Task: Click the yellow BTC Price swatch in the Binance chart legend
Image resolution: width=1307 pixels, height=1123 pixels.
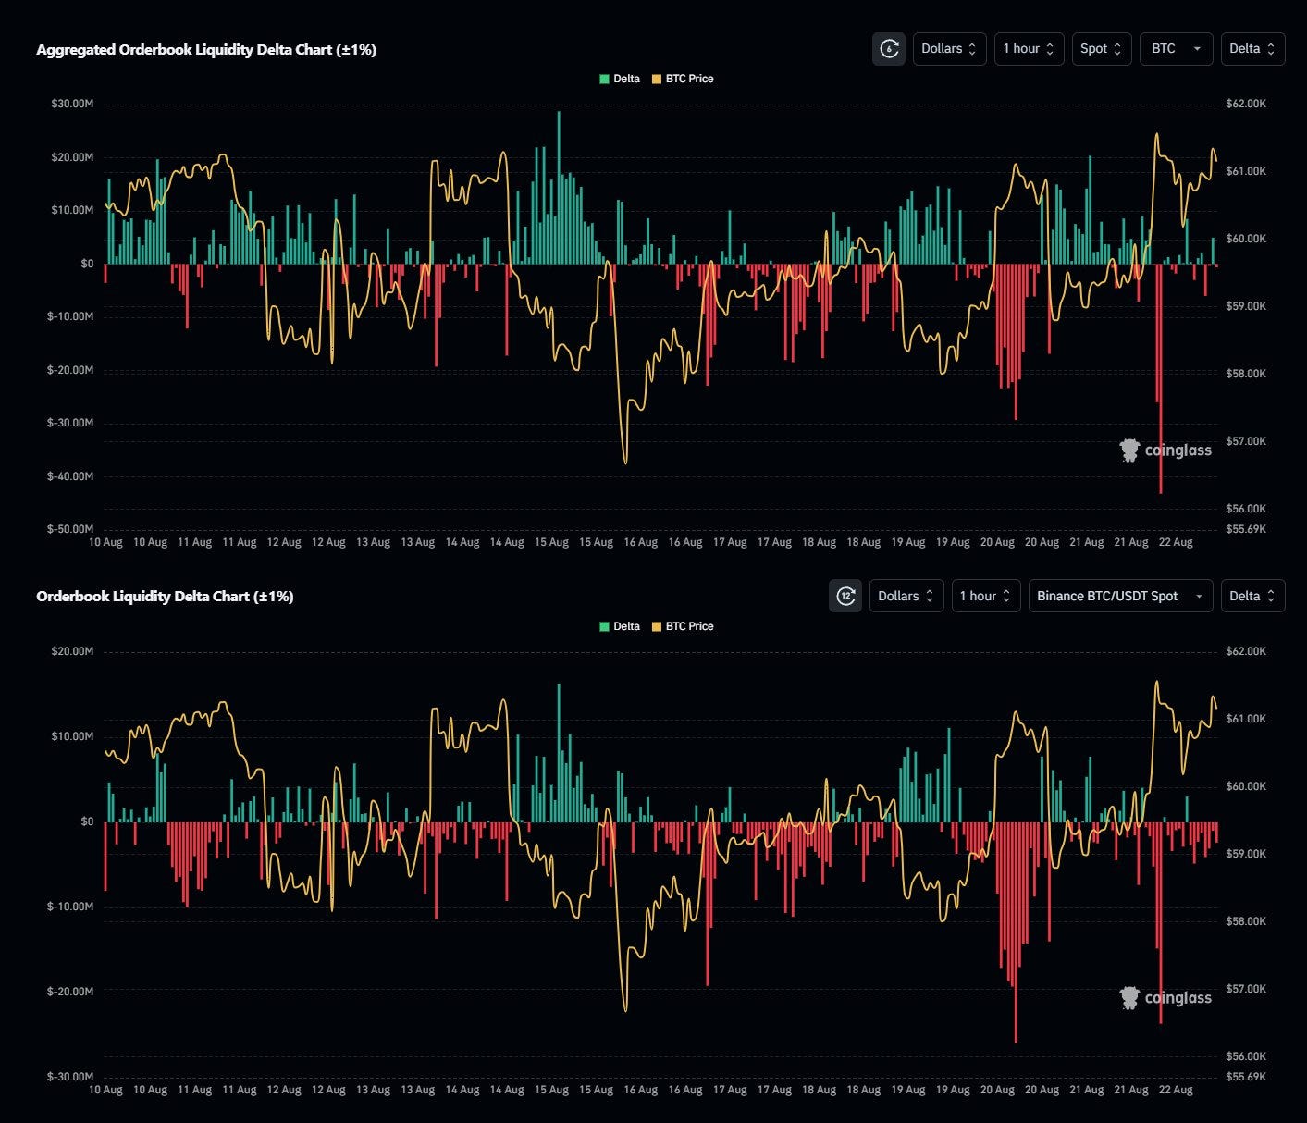Action: (x=657, y=626)
